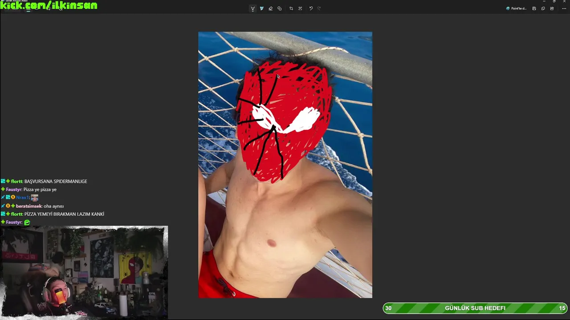The height and width of the screenshot is (320, 570).
Task: Click the GÜNLÜK SUB HEDEFİ progress bar
Action: point(475,308)
